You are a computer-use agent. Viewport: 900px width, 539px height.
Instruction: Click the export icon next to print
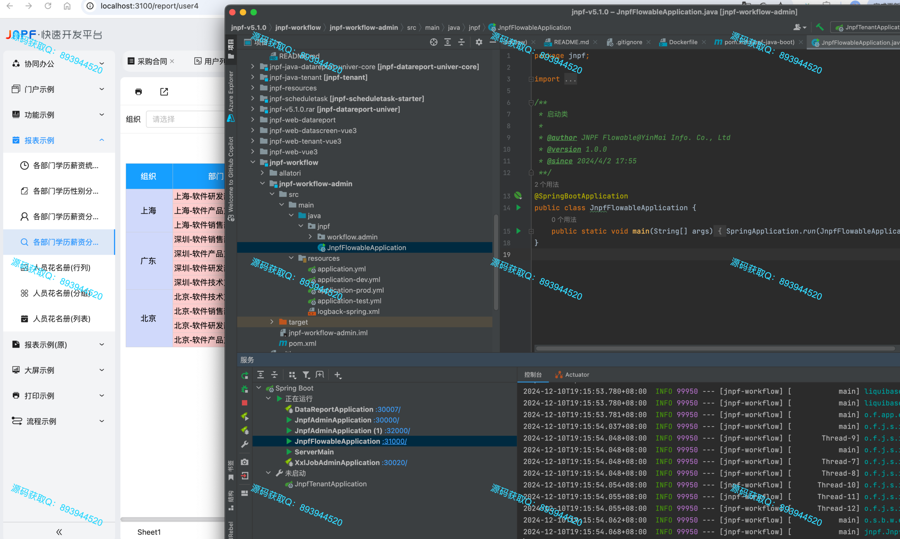[x=164, y=92]
